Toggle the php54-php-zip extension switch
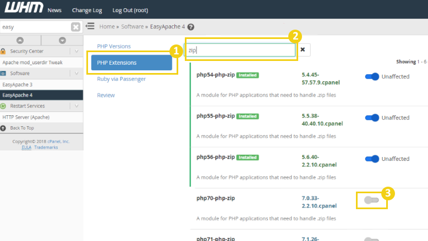This screenshot has height=241, width=428. [x=372, y=76]
